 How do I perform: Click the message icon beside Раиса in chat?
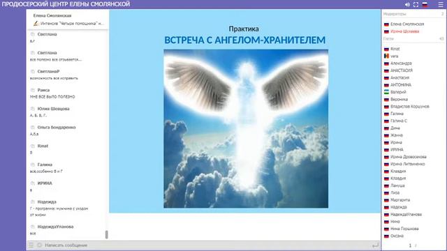[33, 90]
